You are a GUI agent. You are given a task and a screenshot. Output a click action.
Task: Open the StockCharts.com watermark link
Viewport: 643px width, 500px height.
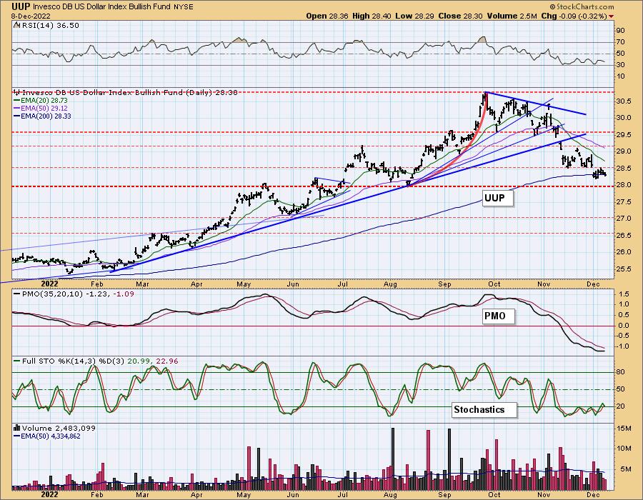pos(582,6)
